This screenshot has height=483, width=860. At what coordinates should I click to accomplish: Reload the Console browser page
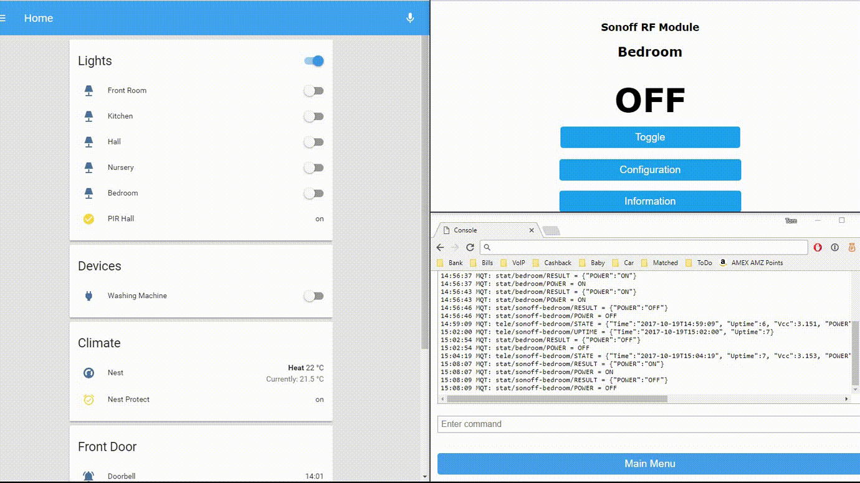pyautogui.click(x=470, y=247)
